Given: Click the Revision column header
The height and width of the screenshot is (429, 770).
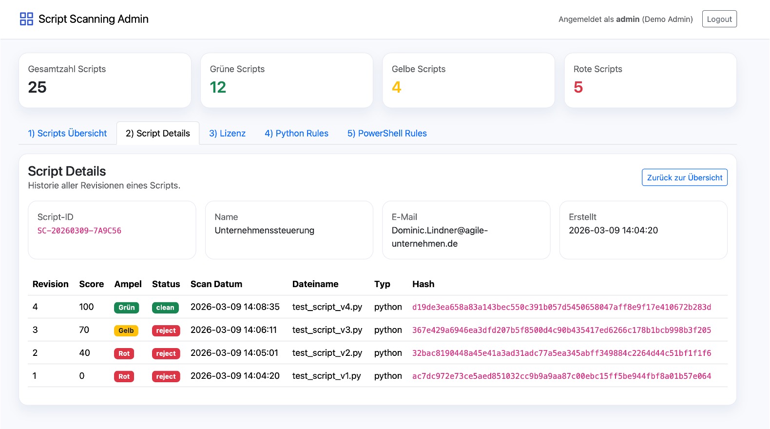Looking at the screenshot, I should 51,284.
